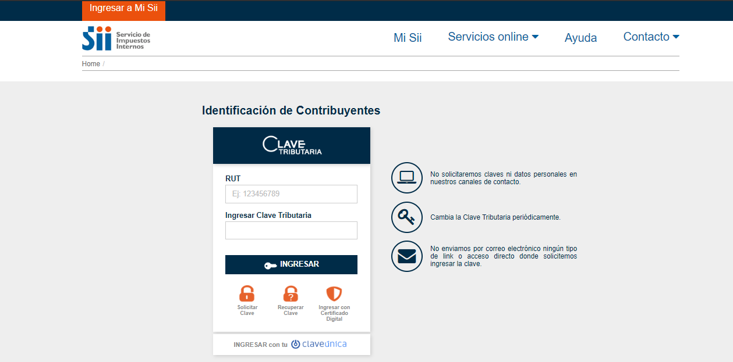Click the Identificación de Contribuyentes heading
733x362 pixels.
point(291,110)
